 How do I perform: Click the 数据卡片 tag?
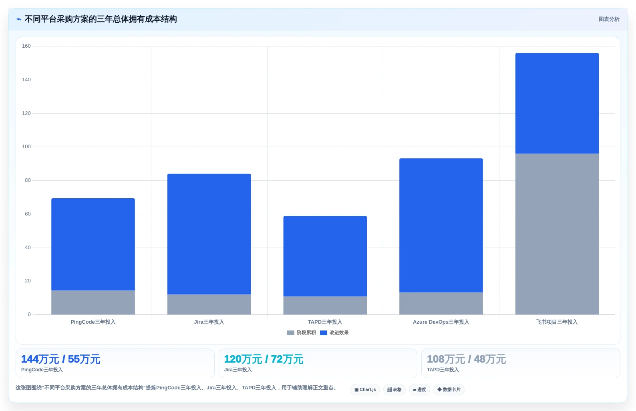449,389
